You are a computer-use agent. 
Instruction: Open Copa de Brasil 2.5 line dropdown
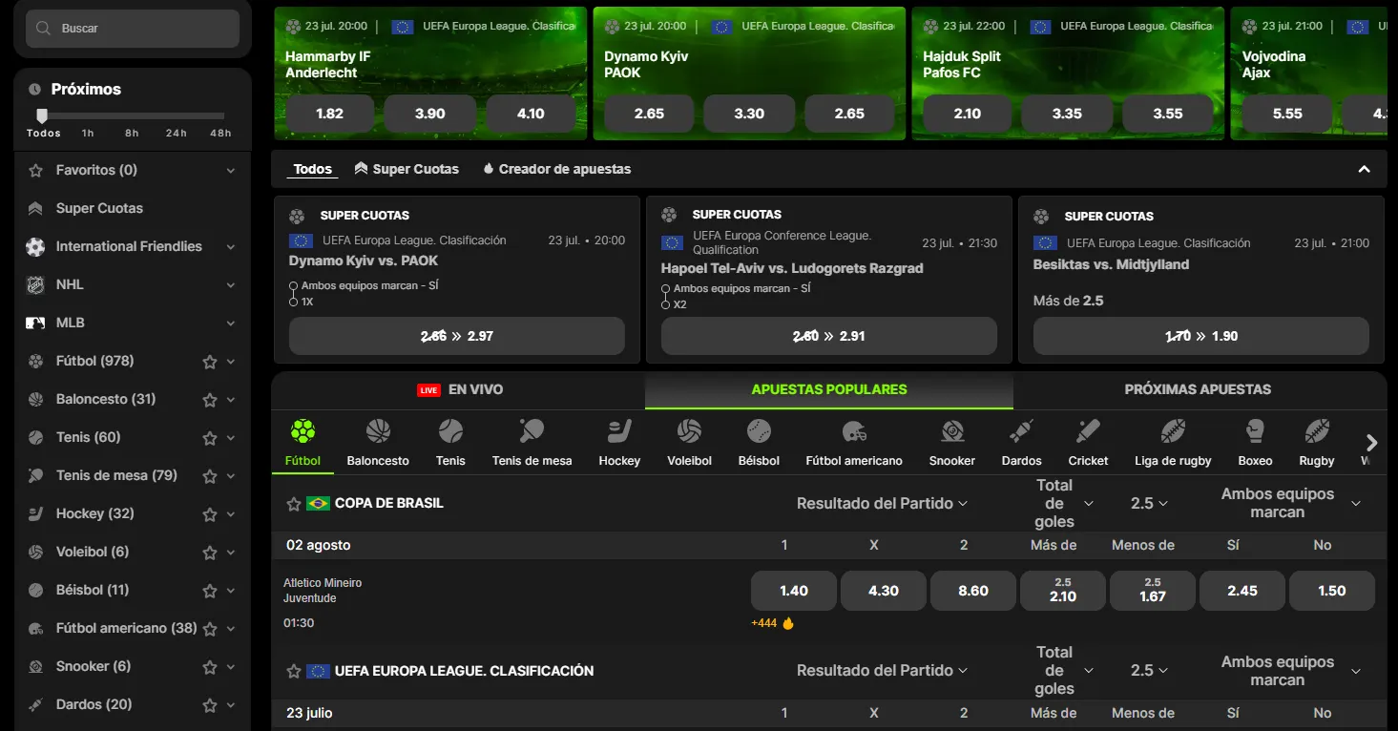pyautogui.click(x=1149, y=503)
